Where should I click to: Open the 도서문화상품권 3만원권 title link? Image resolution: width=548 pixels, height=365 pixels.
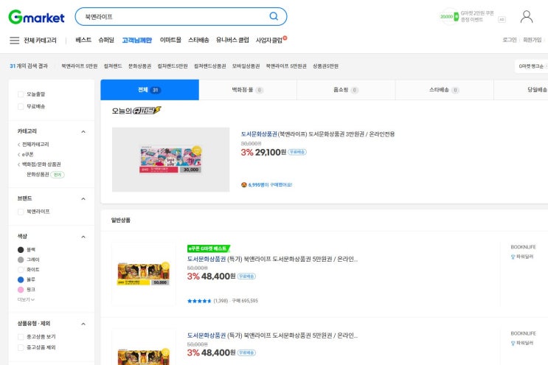(318, 134)
